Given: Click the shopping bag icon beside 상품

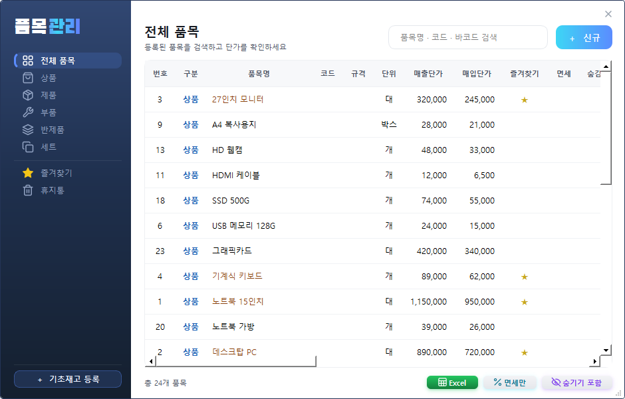Looking at the screenshot, I should point(28,78).
